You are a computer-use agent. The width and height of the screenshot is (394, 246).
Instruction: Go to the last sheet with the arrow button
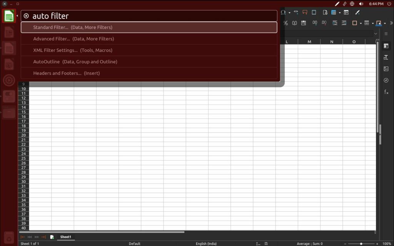[x=43, y=237]
